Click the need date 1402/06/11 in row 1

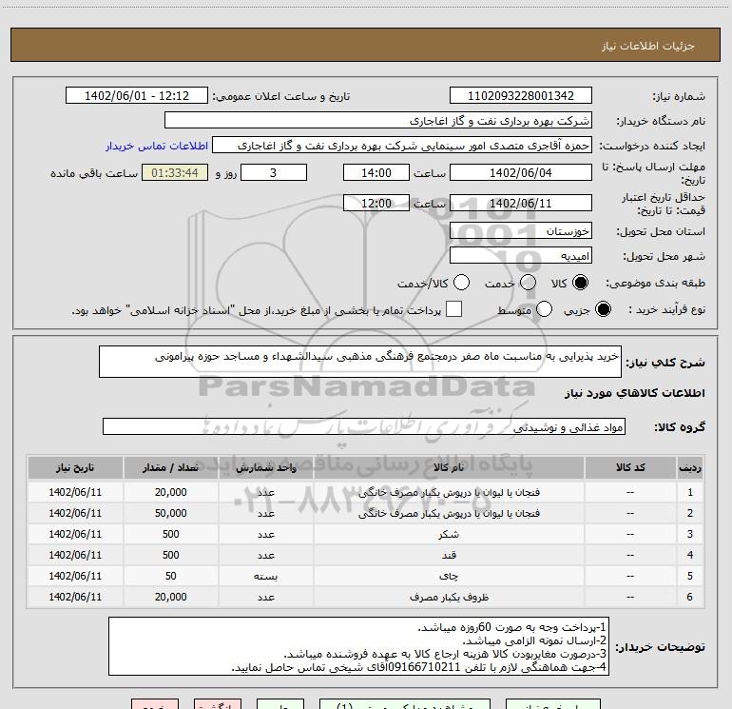[x=75, y=492]
